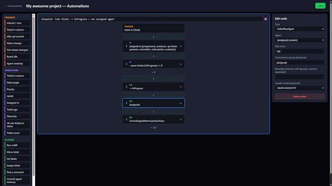Grab the drag handle of 'assigned to' node
The image size is (332, 186).
tap(127, 46)
